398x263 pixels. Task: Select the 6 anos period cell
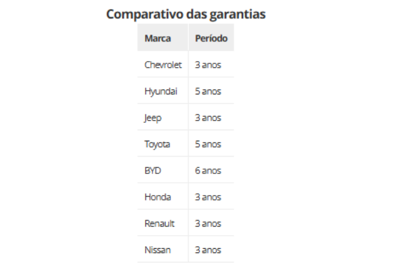coord(208,171)
